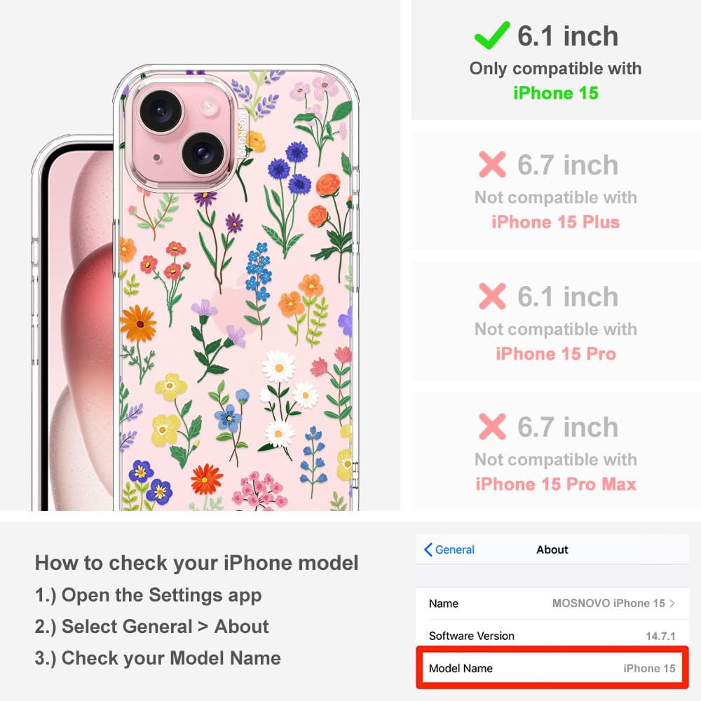Screen dimensions: 701x701
Task: Select the Software Version row
Action: pos(552,635)
